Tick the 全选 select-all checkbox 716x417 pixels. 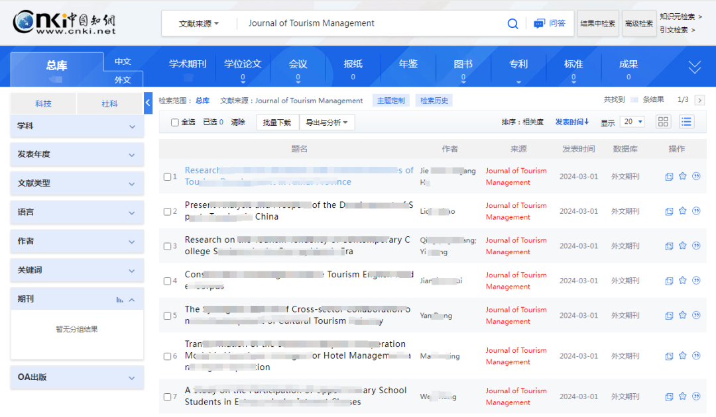[x=174, y=122]
